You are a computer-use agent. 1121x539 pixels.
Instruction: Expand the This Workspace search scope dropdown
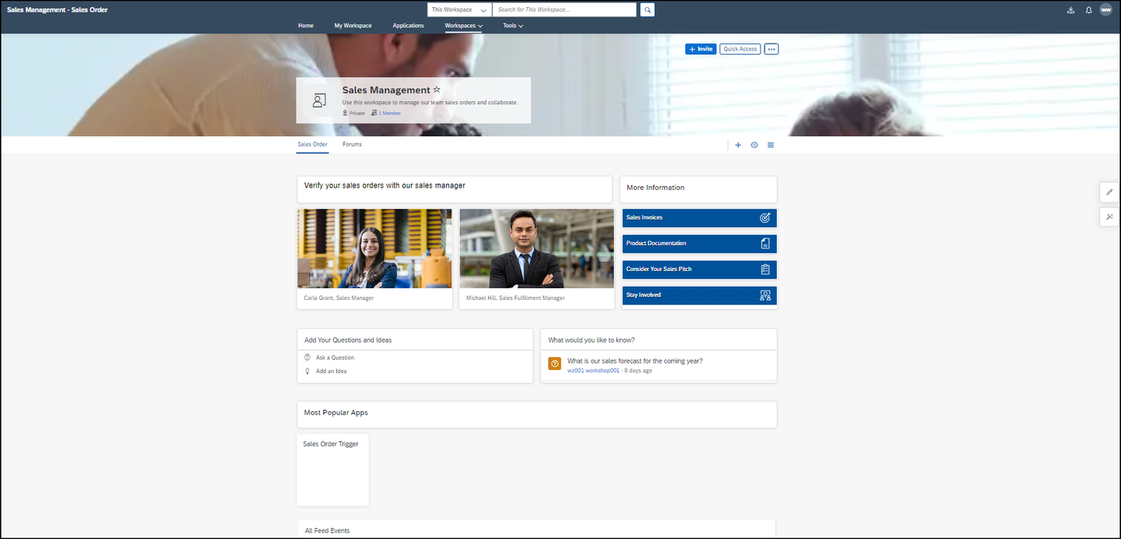pos(459,10)
